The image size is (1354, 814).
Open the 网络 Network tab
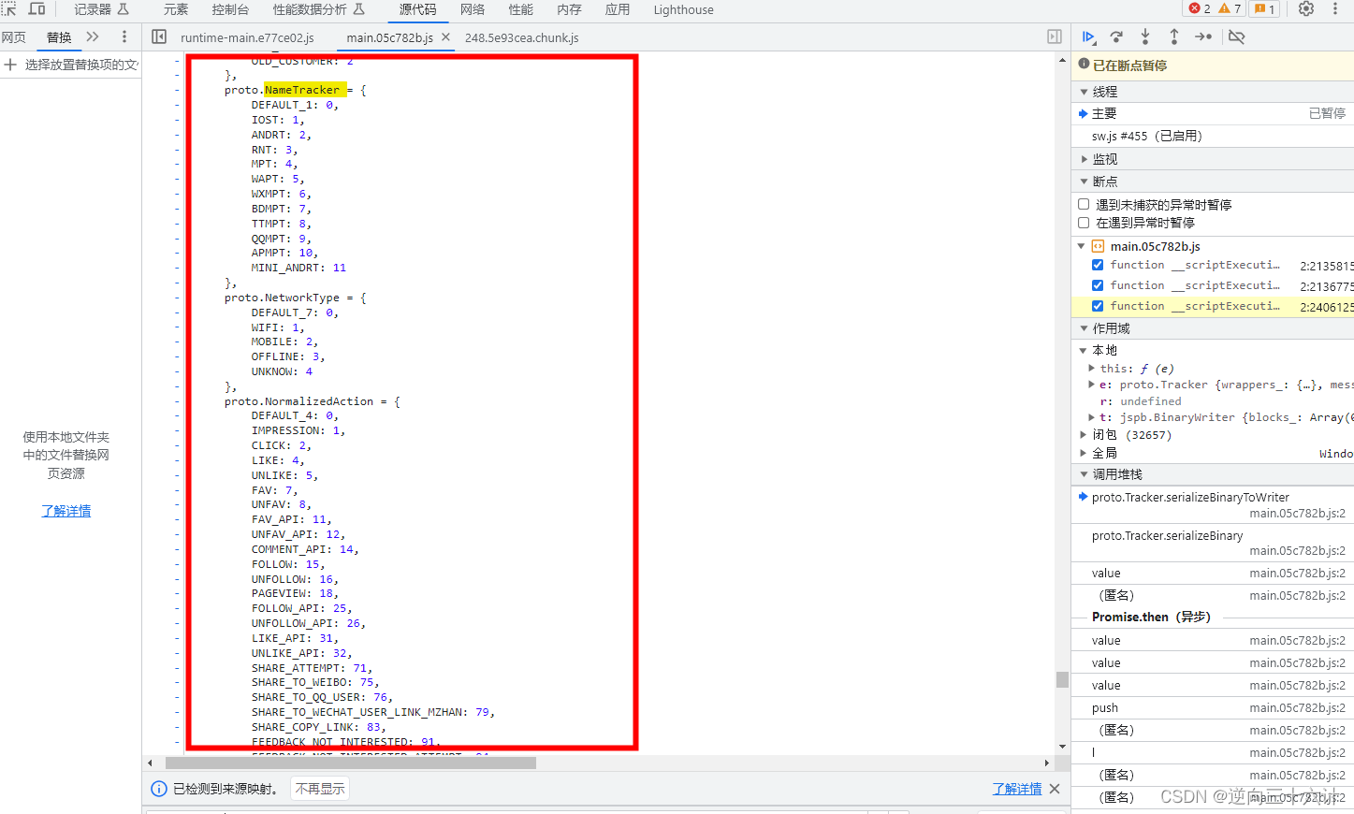473,9
